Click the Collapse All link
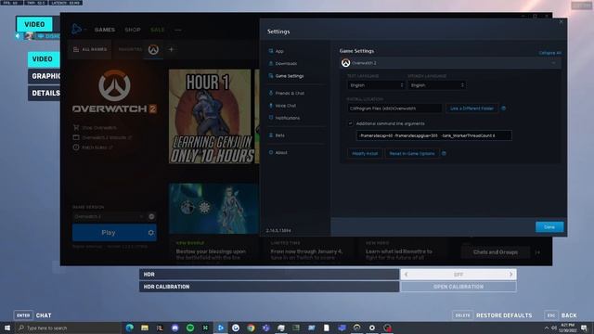This screenshot has width=594, height=334. click(x=549, y=53)
